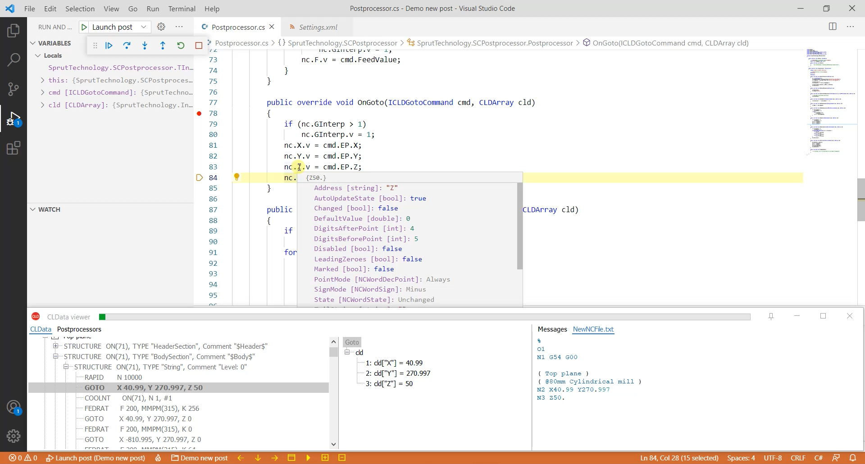Click the hover popup vertical scrollbar

[x=519, y=226]
